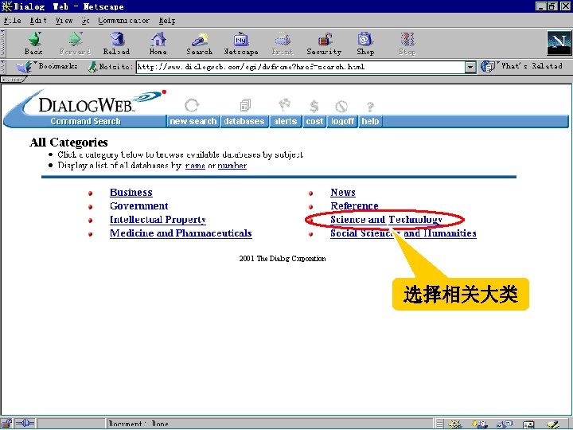Go back with the Back toolbar button
Image resolution: width=573 pixels, height=430 pixels.
coord(33,43)
